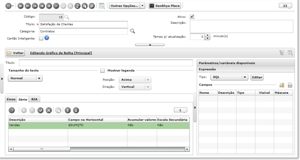Click the Campos document icon
This screenshot has height=160, width=300.
pyautogui.click(x=290, y=85)
